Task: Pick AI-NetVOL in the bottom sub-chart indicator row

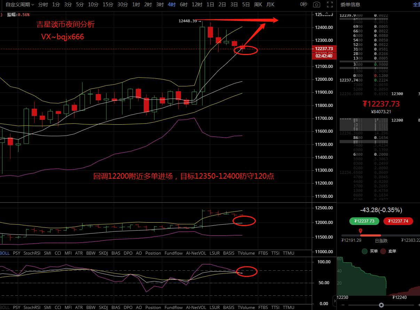Action: [196, 308]
